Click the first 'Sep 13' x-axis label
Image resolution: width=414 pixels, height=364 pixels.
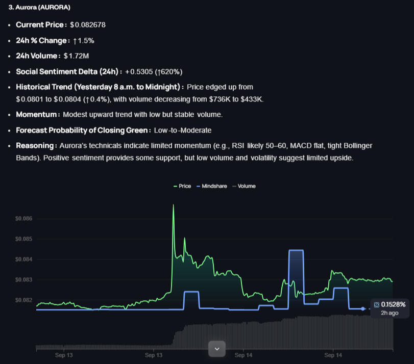pos(64,355)
